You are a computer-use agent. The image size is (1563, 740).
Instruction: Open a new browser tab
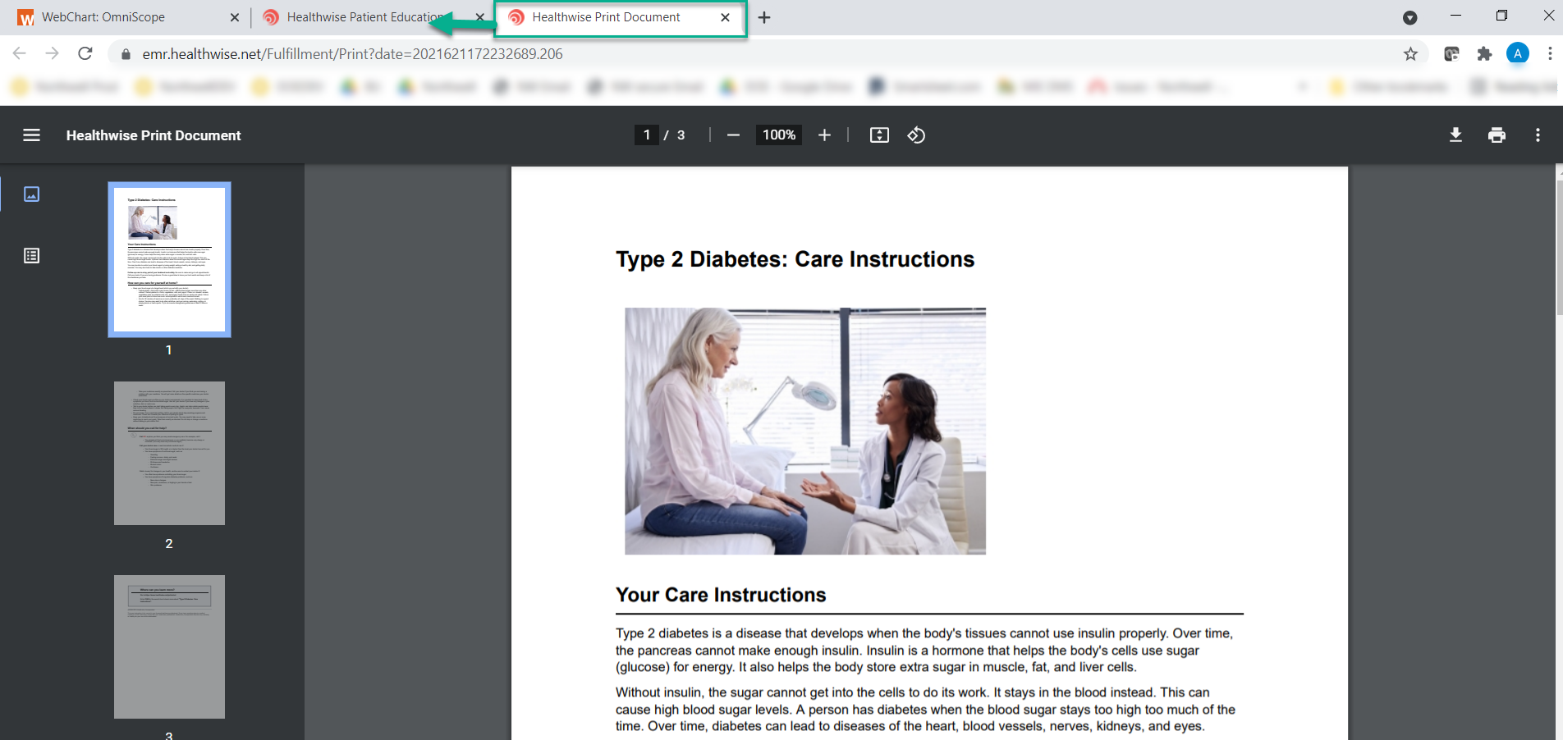click(x=764, y=17)
